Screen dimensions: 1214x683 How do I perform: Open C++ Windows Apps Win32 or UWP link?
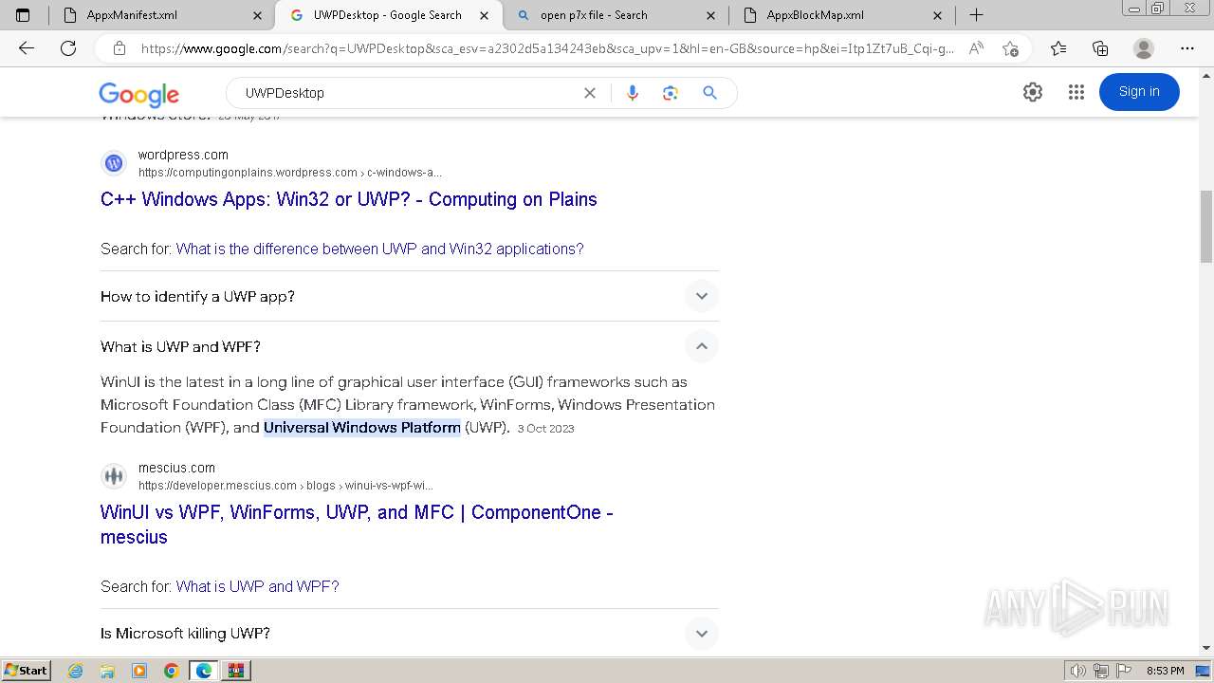point(349,199)
